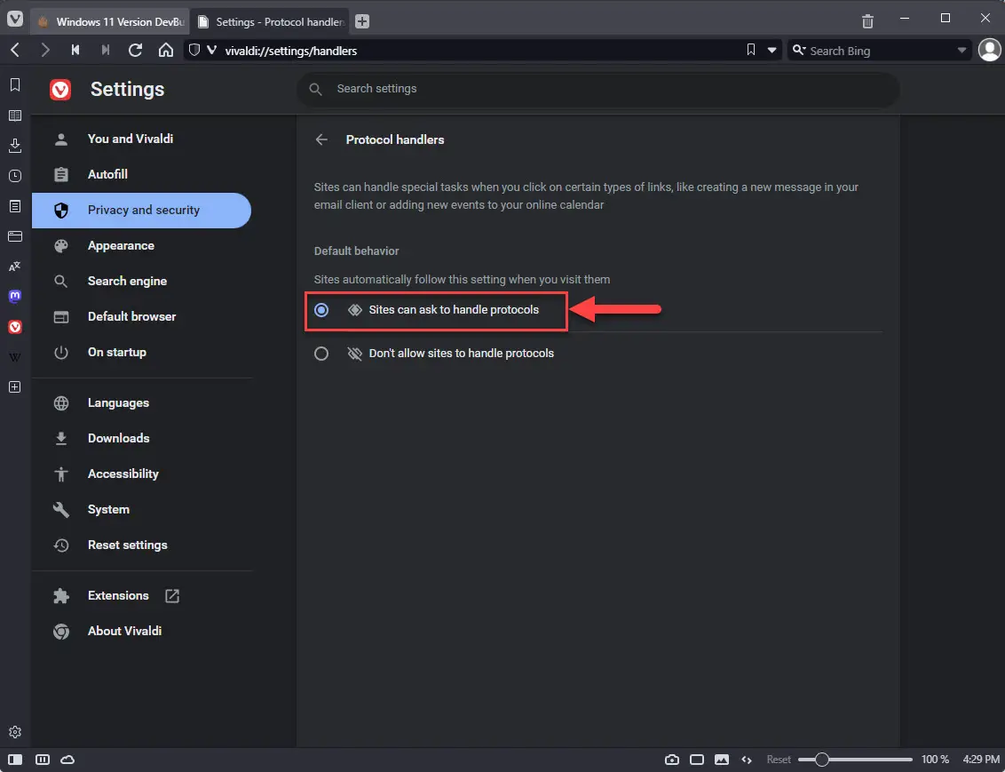Open Vivaldi settings gear icon
The width and height of the screenshot is (1005, 772).
[x=15, y=732]
